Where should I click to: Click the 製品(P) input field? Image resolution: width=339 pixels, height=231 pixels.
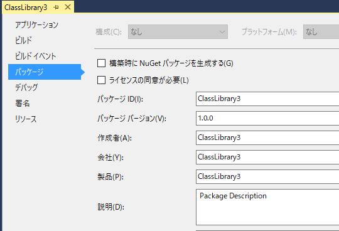pos(267,176)
